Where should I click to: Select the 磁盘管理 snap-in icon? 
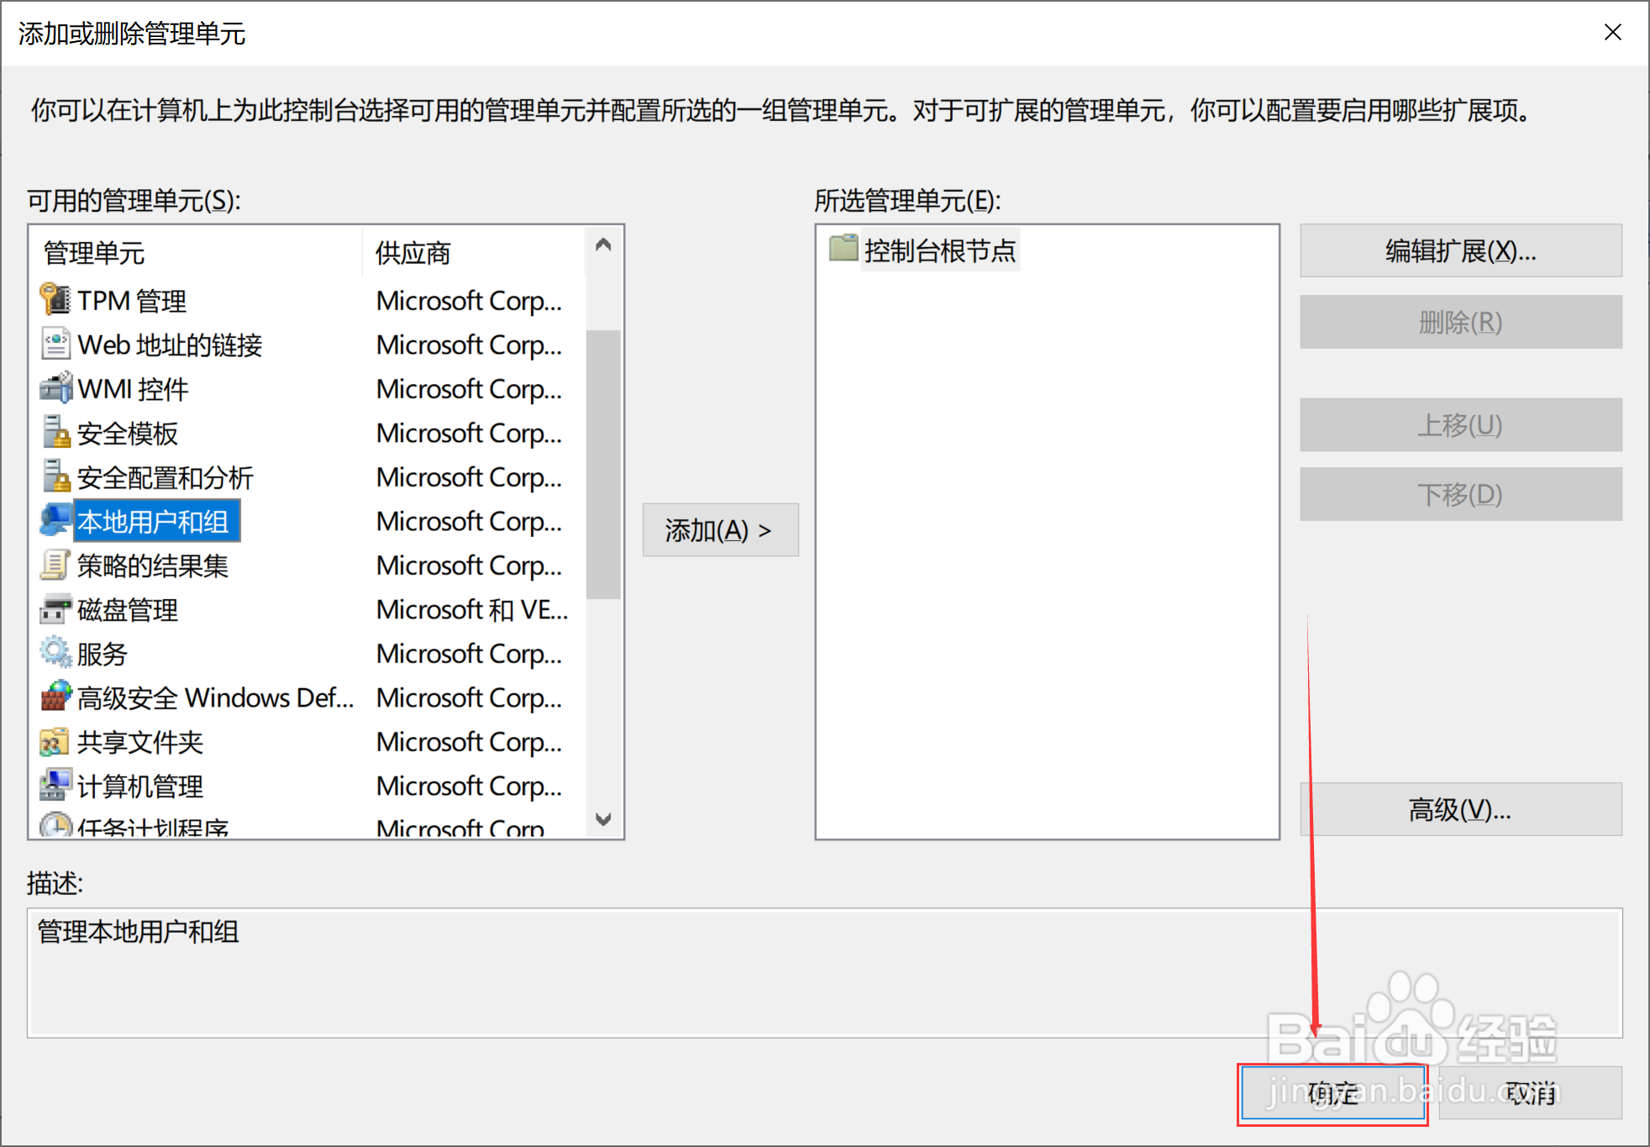click(55, 609)
